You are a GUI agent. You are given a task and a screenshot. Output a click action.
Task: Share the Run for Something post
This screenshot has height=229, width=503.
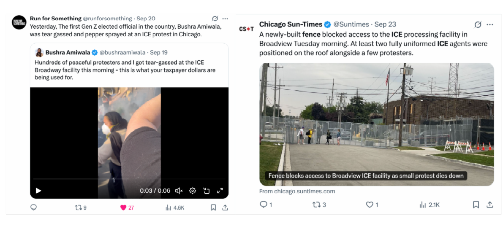click(225, 207)
